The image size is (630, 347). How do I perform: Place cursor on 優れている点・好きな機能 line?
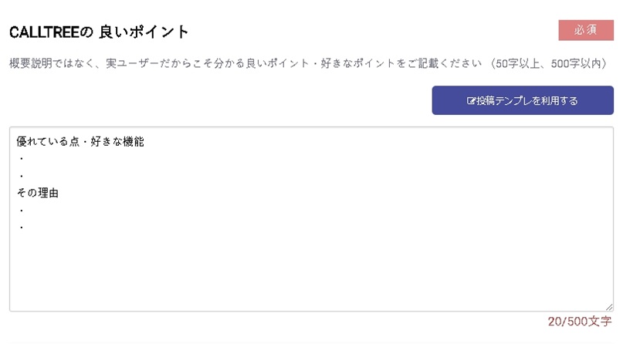(x=80, y=142)
